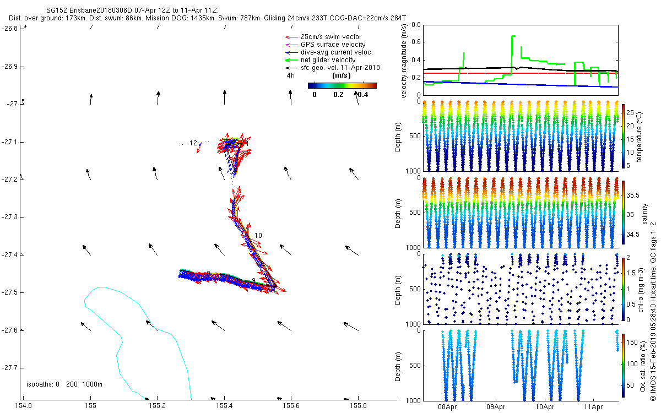This screenshot has width=661, height=413.
Task: Click the temperature (°C) colorbar
Action: [624, 136]
